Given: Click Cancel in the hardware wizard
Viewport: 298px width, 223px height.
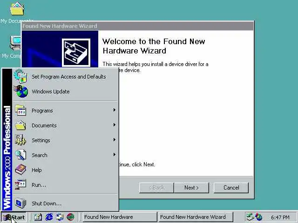Looking at the screenshot, I should click(x=231, y=188).
